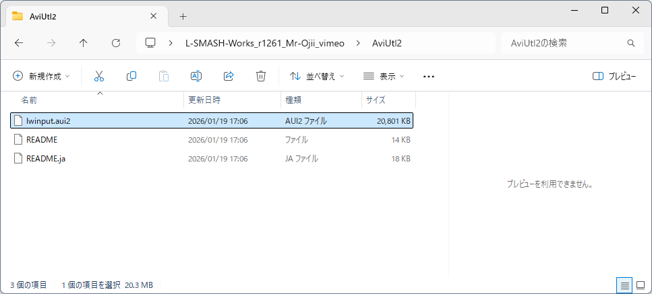Add a new tab
The width and height of the screenshot is (652, 294).
point(183,16)
